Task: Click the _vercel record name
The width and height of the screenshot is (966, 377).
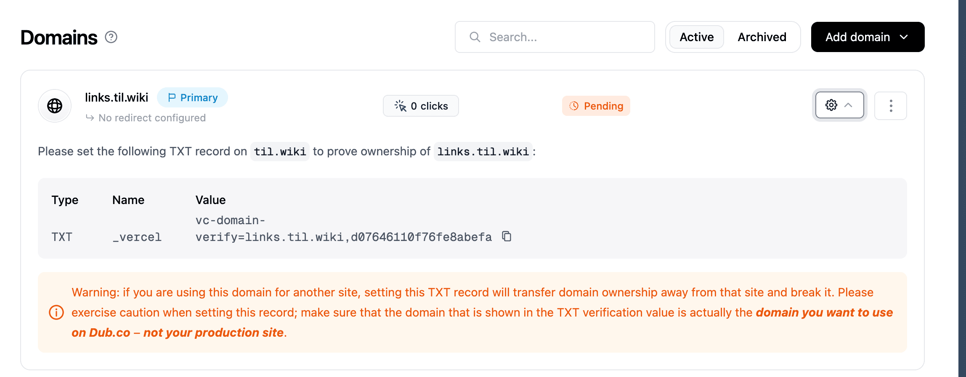Action: coord(137,237)
